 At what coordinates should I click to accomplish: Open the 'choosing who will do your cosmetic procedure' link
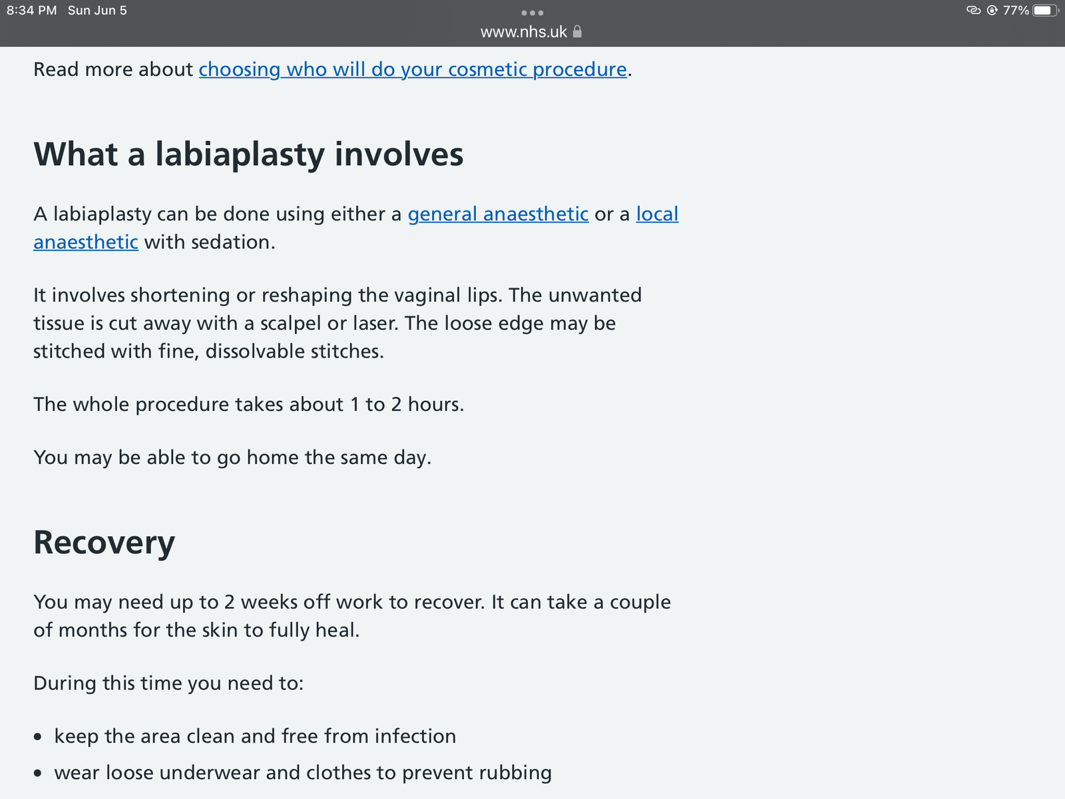pos(413,69)
